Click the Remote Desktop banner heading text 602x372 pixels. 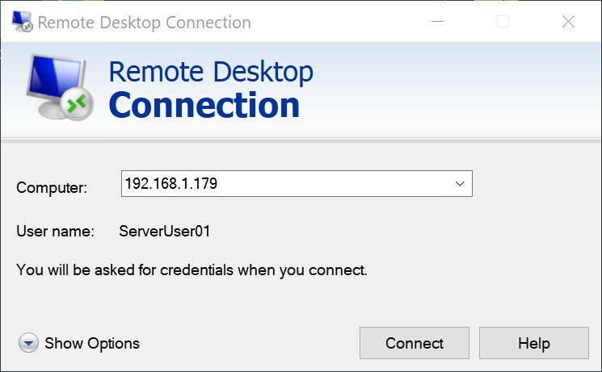[x=210, y=71]
